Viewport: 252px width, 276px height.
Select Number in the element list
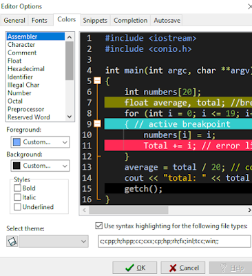[36, 93]
